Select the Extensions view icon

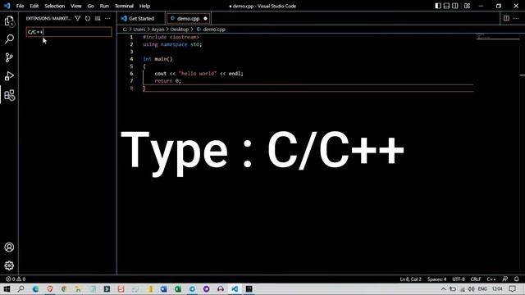click(9, 95)
